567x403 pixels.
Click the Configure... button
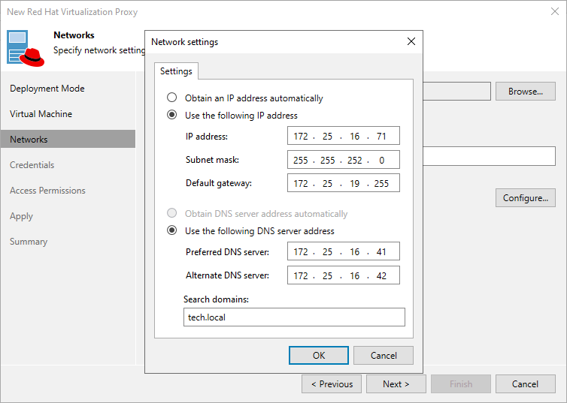[525, 198]
